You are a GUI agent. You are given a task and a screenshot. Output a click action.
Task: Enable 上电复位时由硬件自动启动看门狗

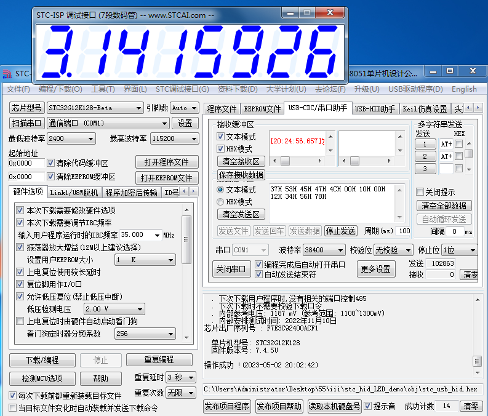(20, 321)
